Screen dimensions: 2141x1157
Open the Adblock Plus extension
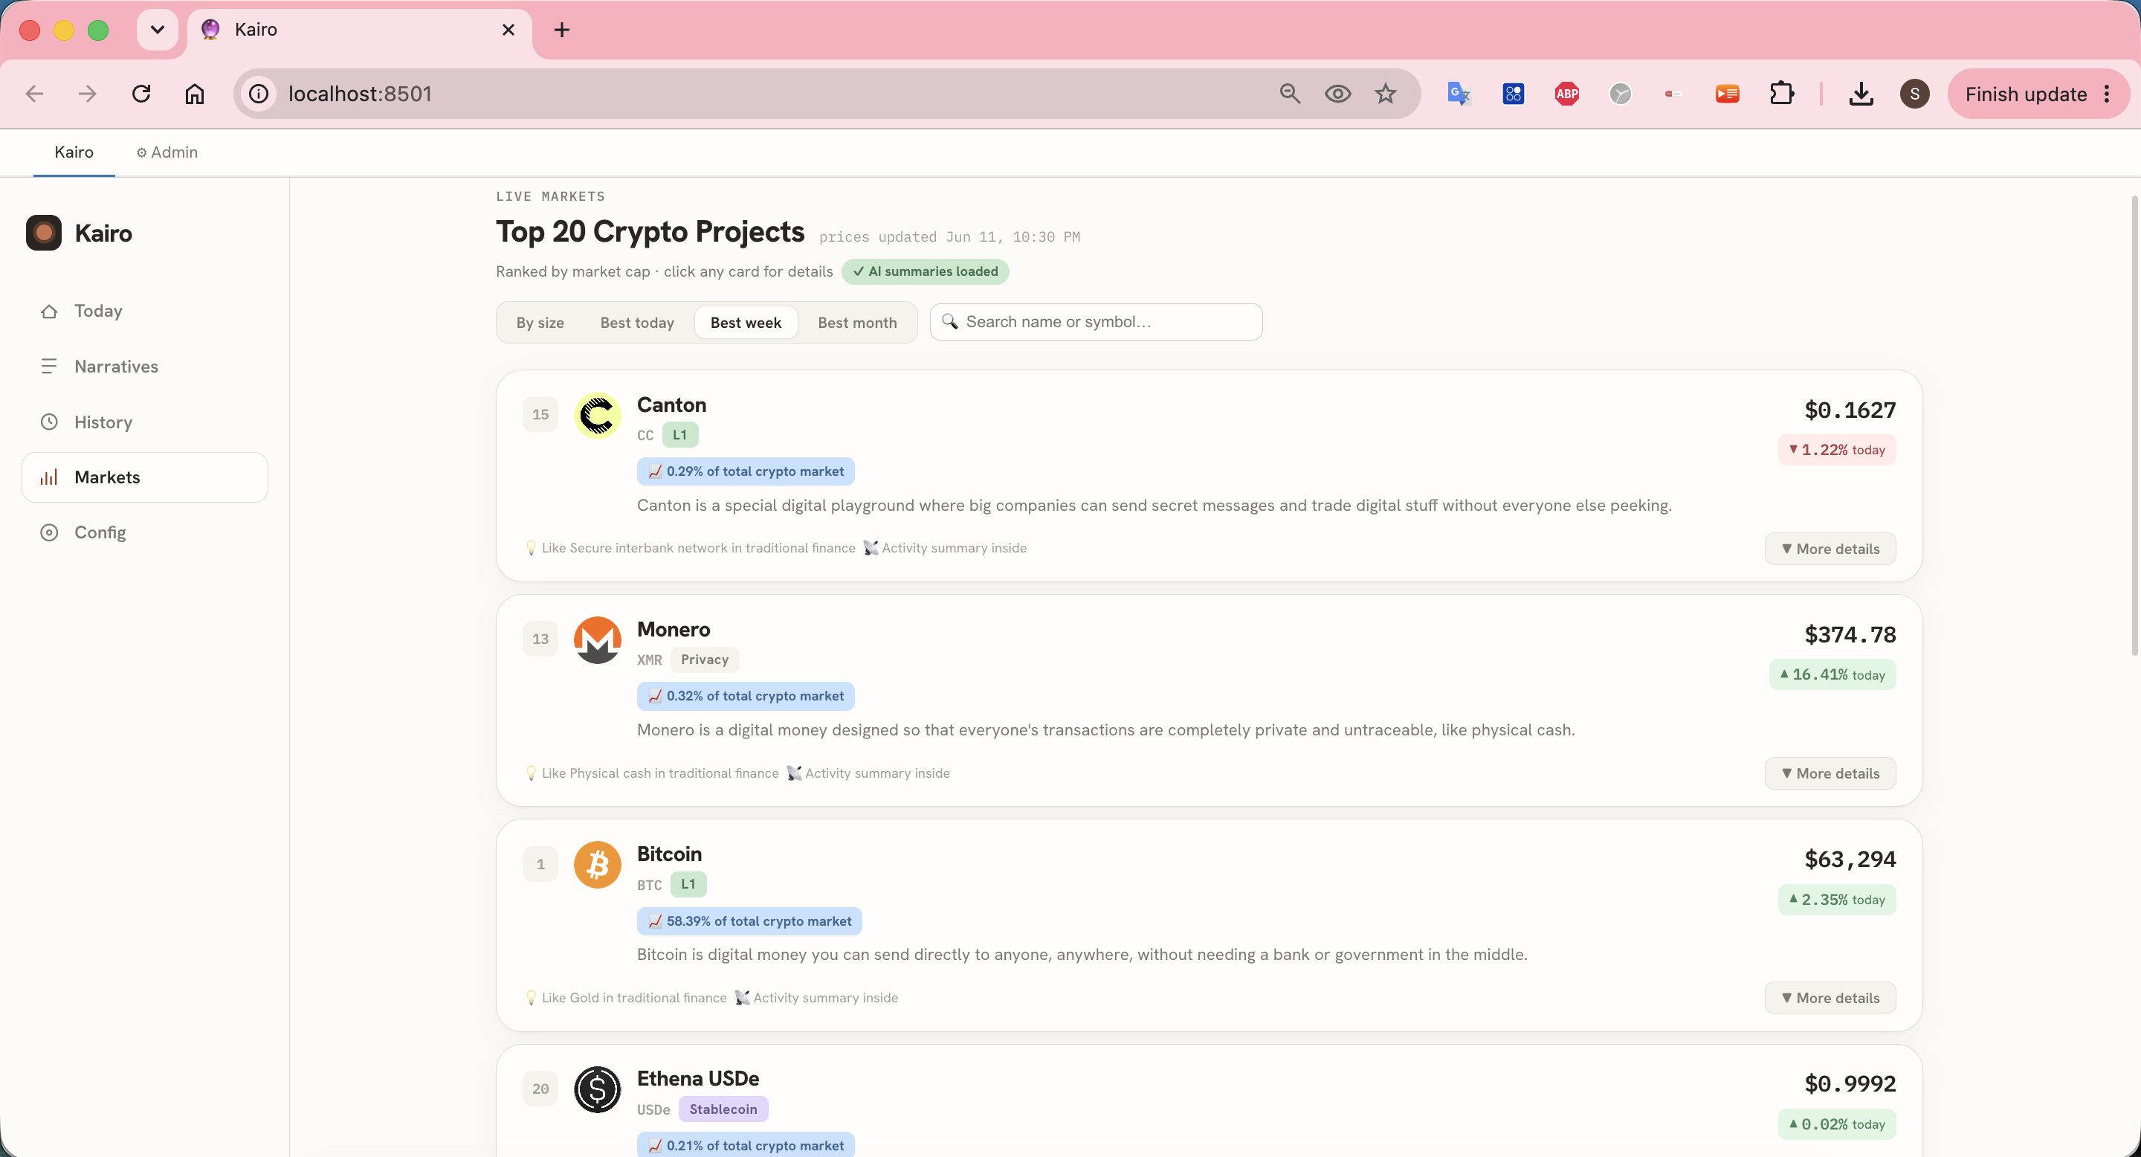point(1566,94)
